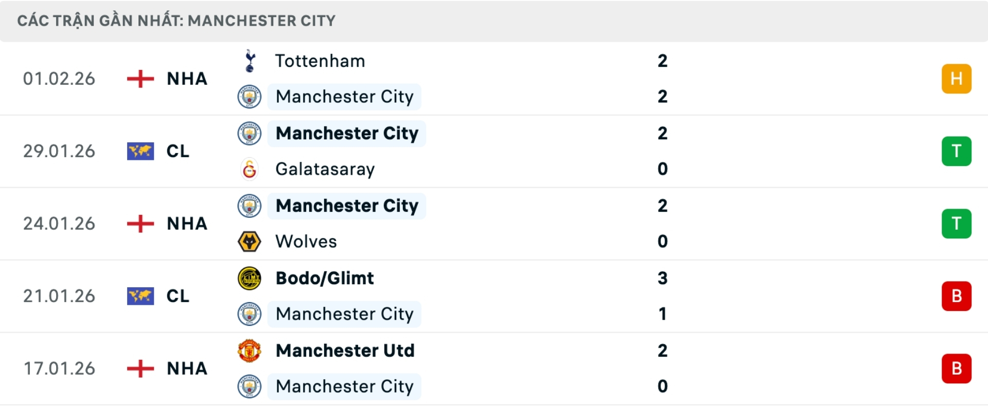Click the Wolves club crest icon
The height and width of the screenshot is (407, 988).
pos(250,242)
